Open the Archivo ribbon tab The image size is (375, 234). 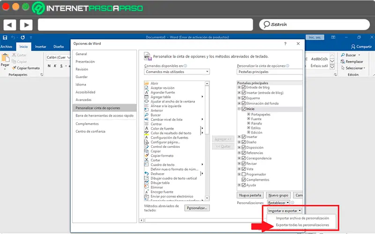6,46
